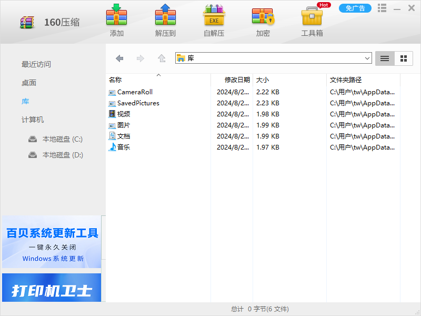Select the 图片 library row

pos(253,125)
